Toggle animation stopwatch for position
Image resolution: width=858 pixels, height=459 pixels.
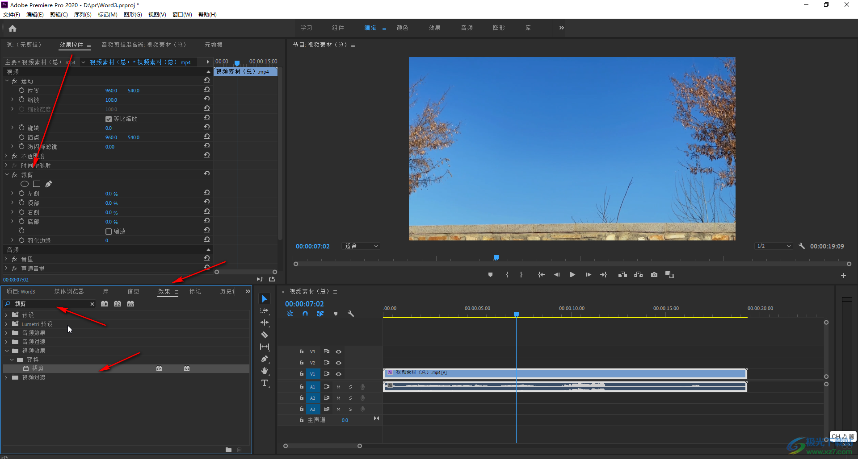point(21,90)
